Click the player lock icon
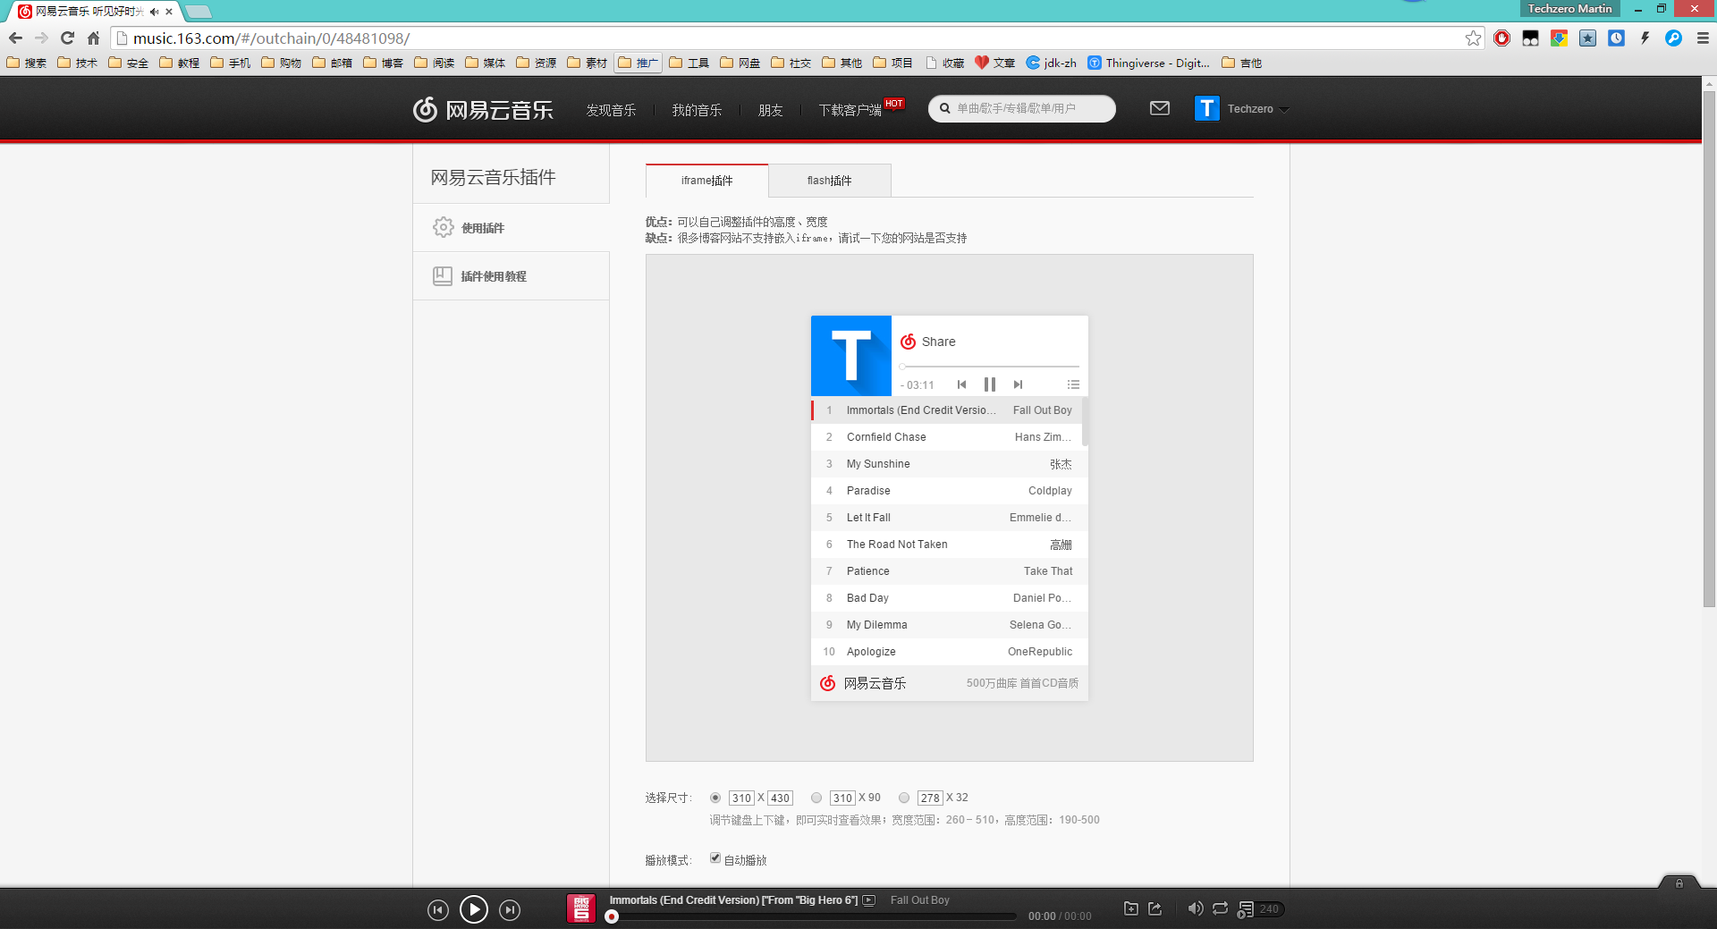This screenshot has height=929, width=1717. [1679, 883]
